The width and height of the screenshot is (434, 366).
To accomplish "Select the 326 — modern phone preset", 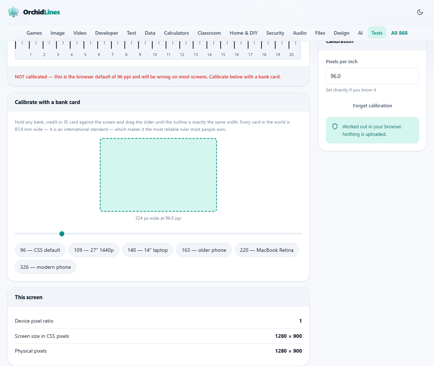I will tap(46, 267).
